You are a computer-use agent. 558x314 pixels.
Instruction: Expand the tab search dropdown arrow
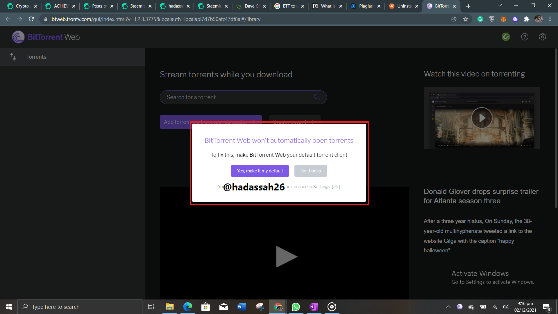[500, 6]
